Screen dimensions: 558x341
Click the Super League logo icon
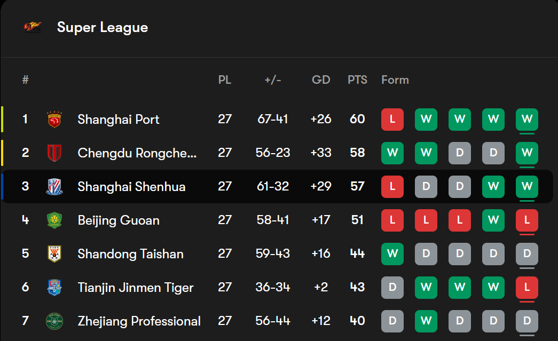[33, 27]
